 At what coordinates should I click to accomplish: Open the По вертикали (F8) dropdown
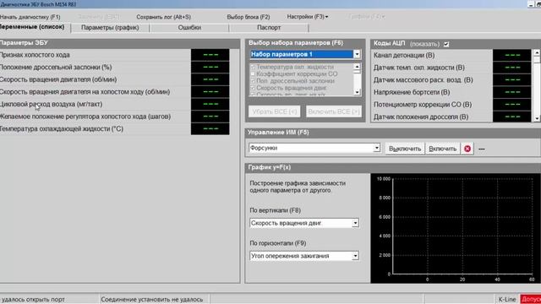[355, 223]
